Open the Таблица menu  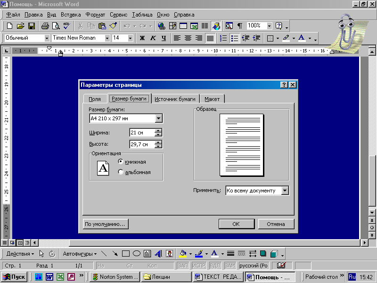[x=142, y=15]
